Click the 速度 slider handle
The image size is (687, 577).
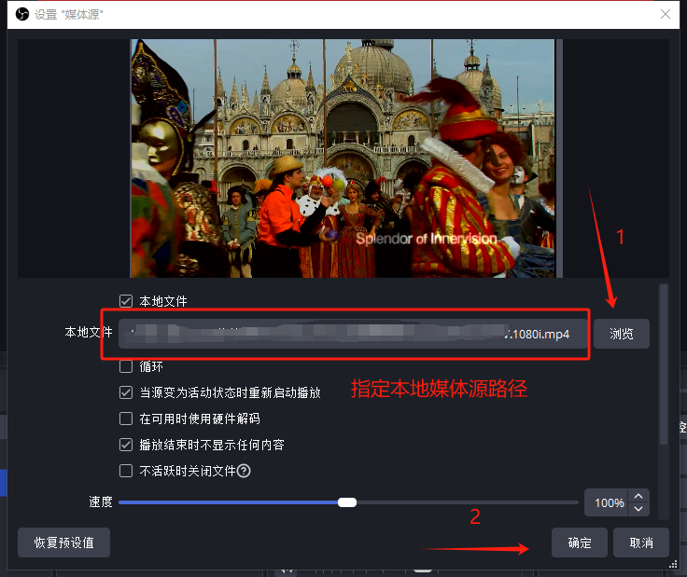tap(347, 502)
